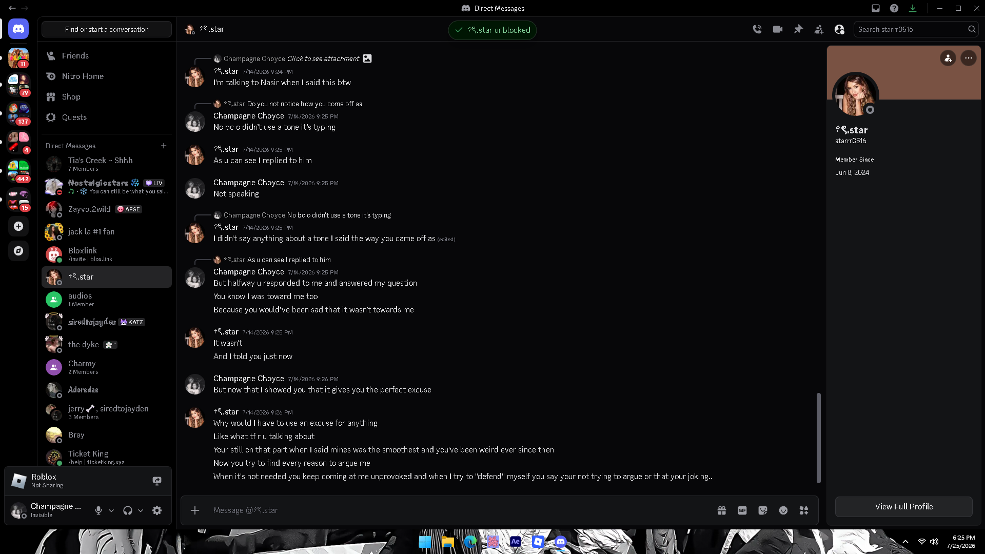Open Tia's Creek ~ Shhh group chat
985x554 pixels.
(x=107, y=164)
